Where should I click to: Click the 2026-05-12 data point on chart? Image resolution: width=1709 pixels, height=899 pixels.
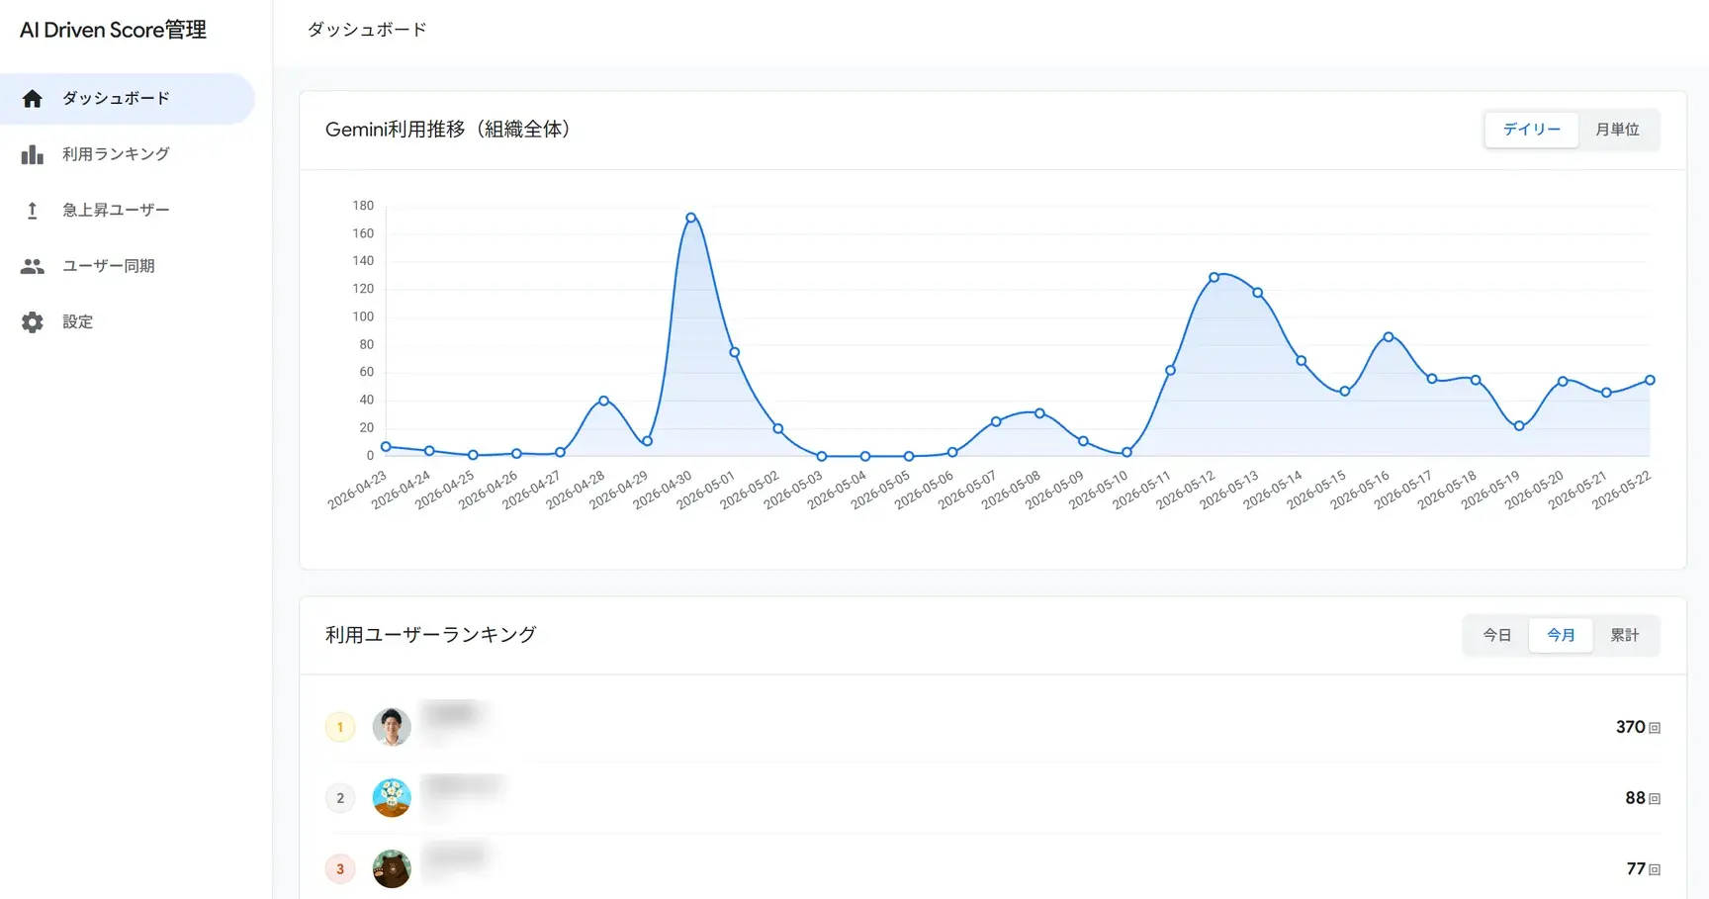tap(1214, 278)
